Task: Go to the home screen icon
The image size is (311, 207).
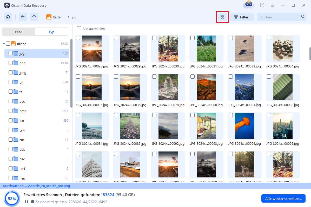Action: [x=8, y=17]
